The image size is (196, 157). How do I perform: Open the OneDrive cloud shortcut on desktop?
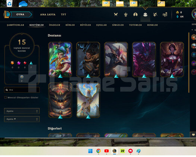23,4
